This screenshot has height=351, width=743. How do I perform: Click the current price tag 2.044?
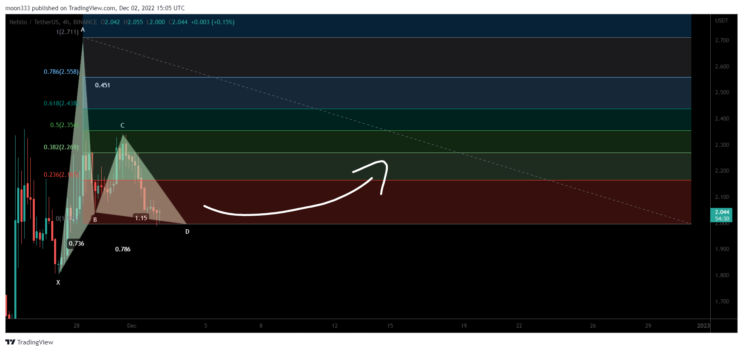tap(721, 215)
